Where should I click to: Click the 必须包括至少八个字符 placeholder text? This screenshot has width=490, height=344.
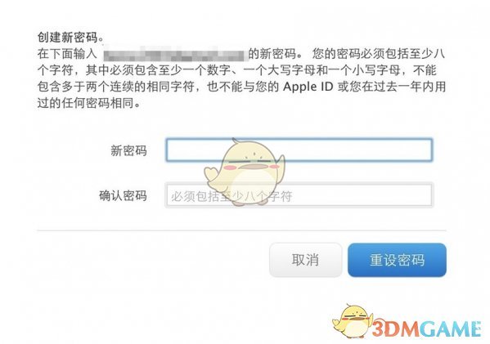(232, 196)
